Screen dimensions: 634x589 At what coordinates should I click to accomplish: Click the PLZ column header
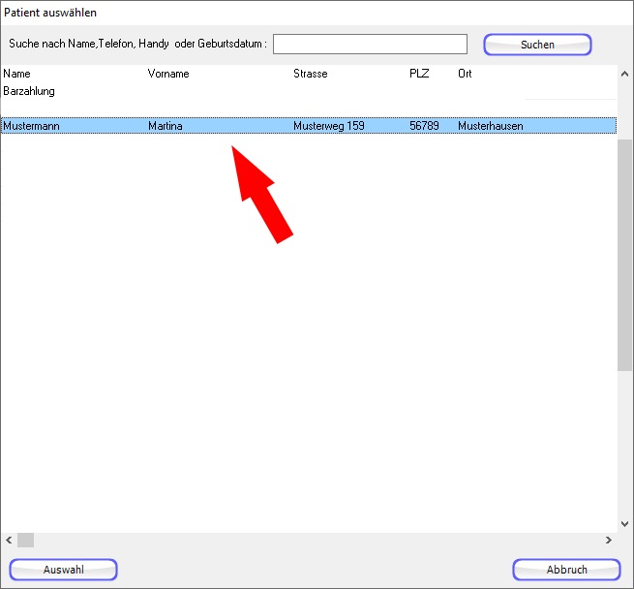419,74
